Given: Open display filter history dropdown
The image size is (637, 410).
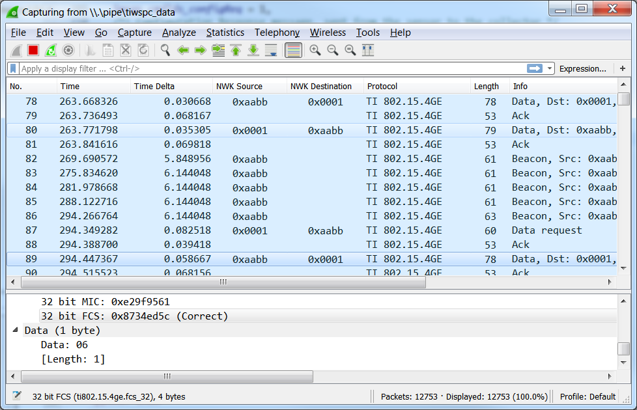Looking at the screenshot, I should (550, 68).
